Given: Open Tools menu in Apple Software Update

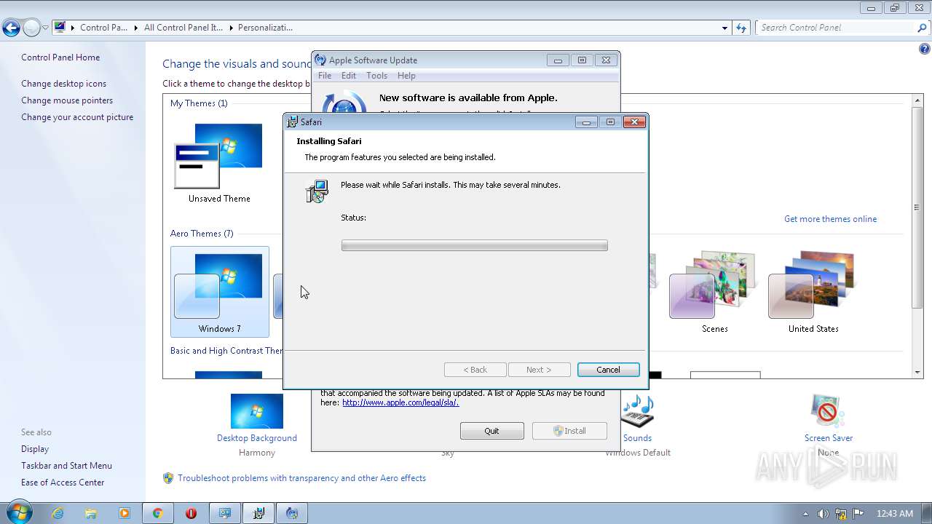Looking at the screenshot, I should (x=376, y=76).
